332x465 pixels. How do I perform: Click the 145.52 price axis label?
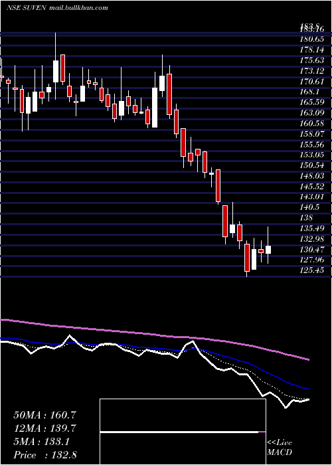(312, 186)
